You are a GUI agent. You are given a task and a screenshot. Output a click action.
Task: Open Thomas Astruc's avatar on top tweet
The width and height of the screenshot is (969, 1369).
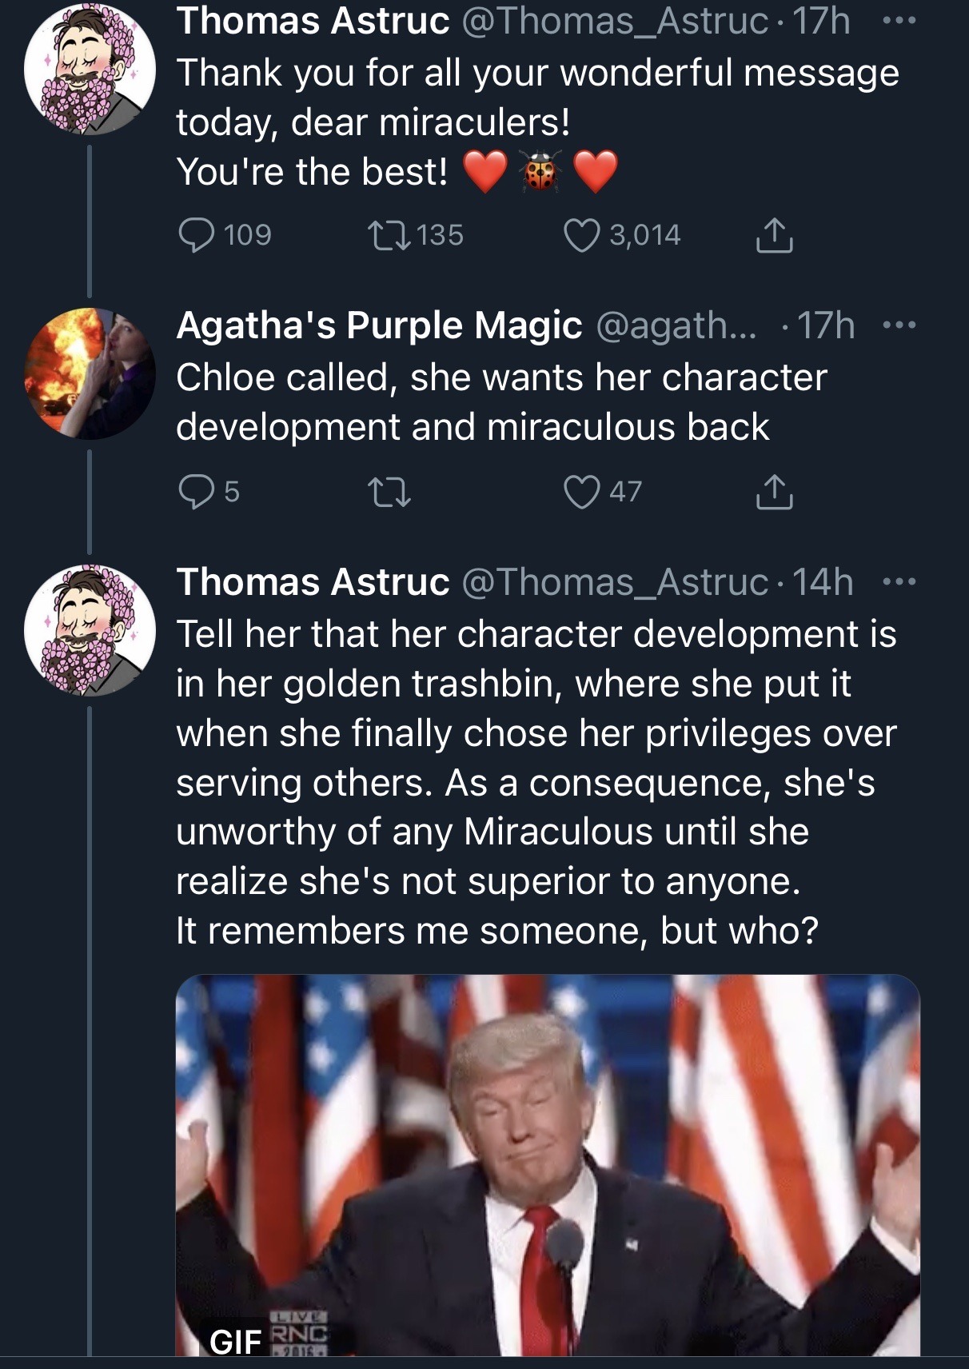90,68
